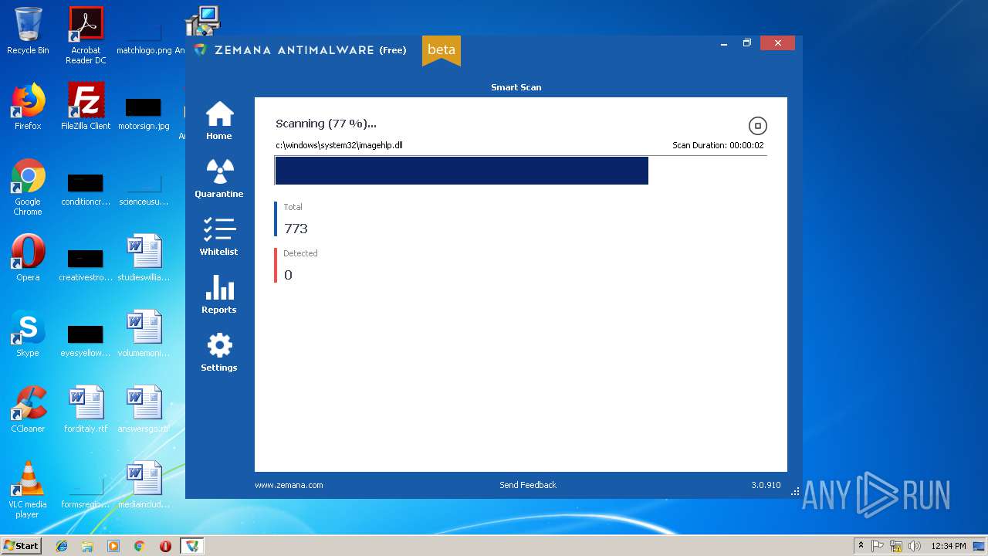
Task: Open the Quarantine section
Action: click(219, 178)
